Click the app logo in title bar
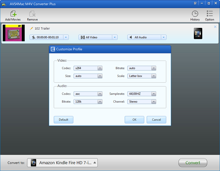The width and height of the screenshot is (220, 171). (4, 4)
